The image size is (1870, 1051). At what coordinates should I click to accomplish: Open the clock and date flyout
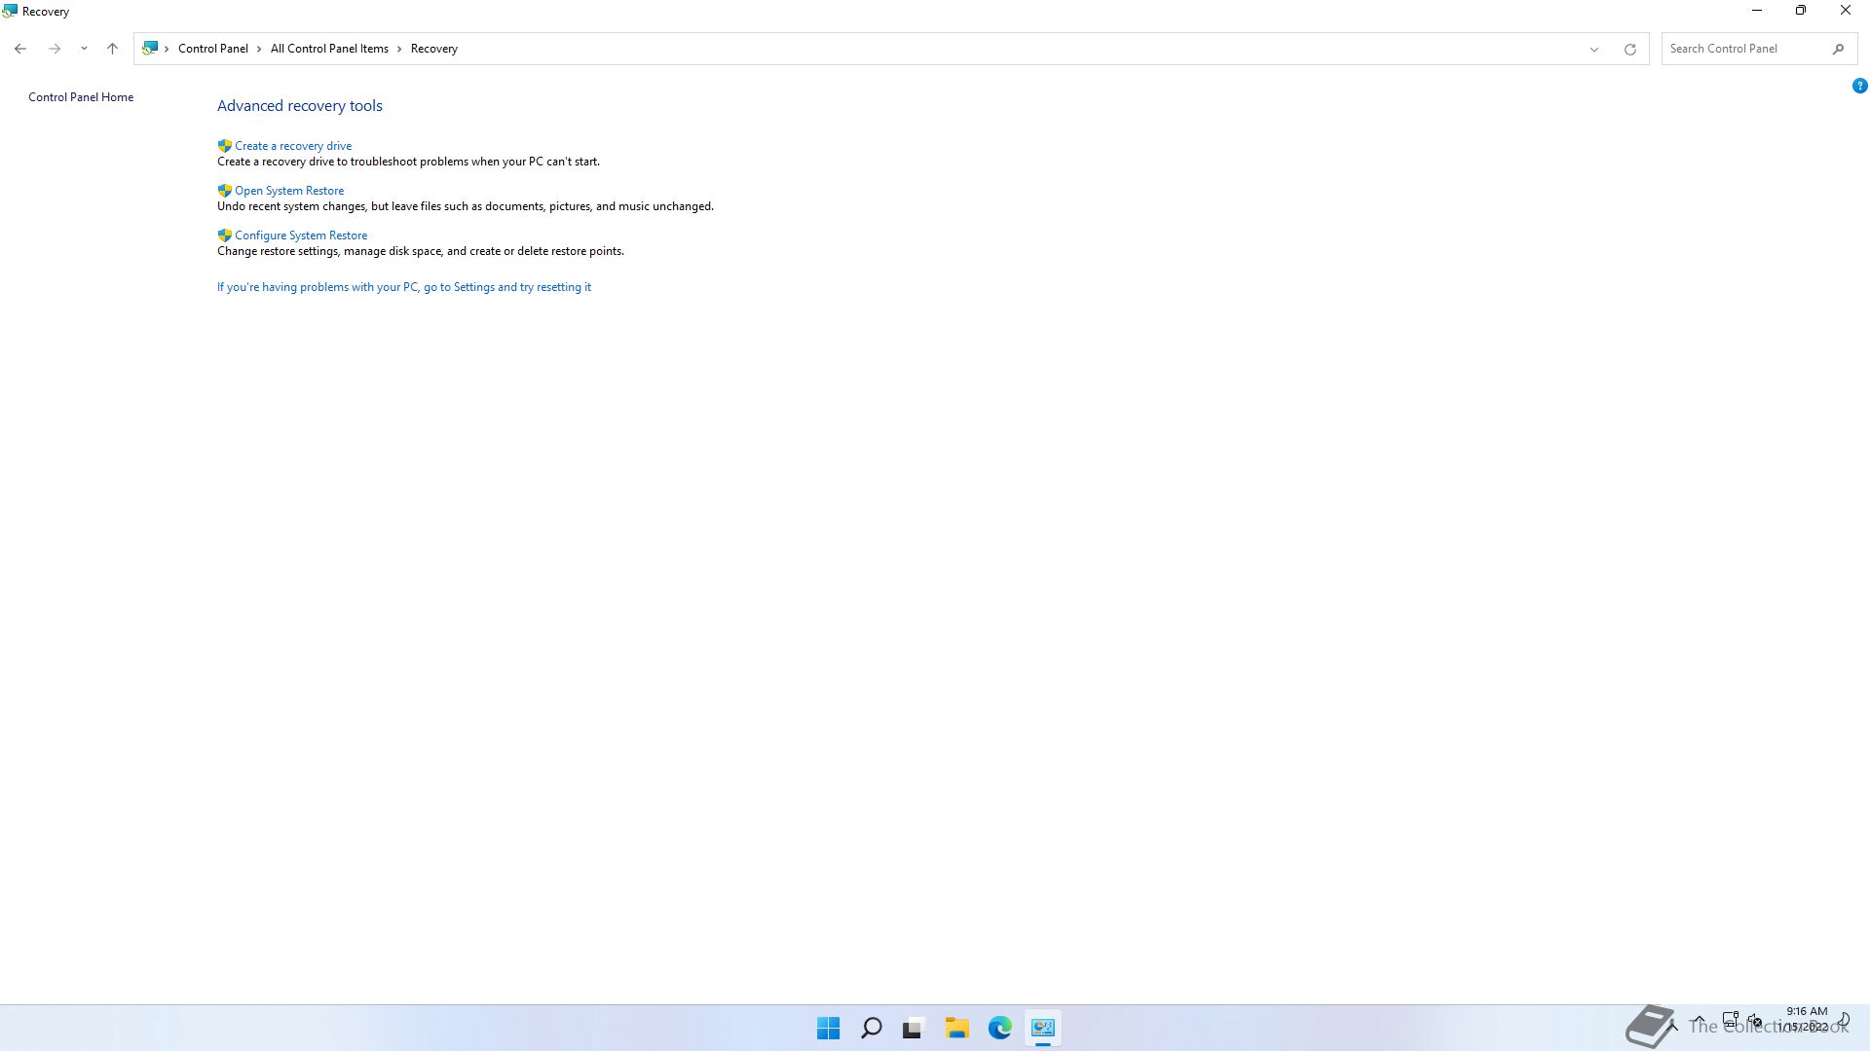pyautogui.click(x=1806, y=1019)
